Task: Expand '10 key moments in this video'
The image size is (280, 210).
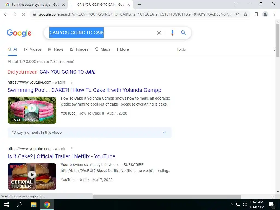Action: [90, 133]
